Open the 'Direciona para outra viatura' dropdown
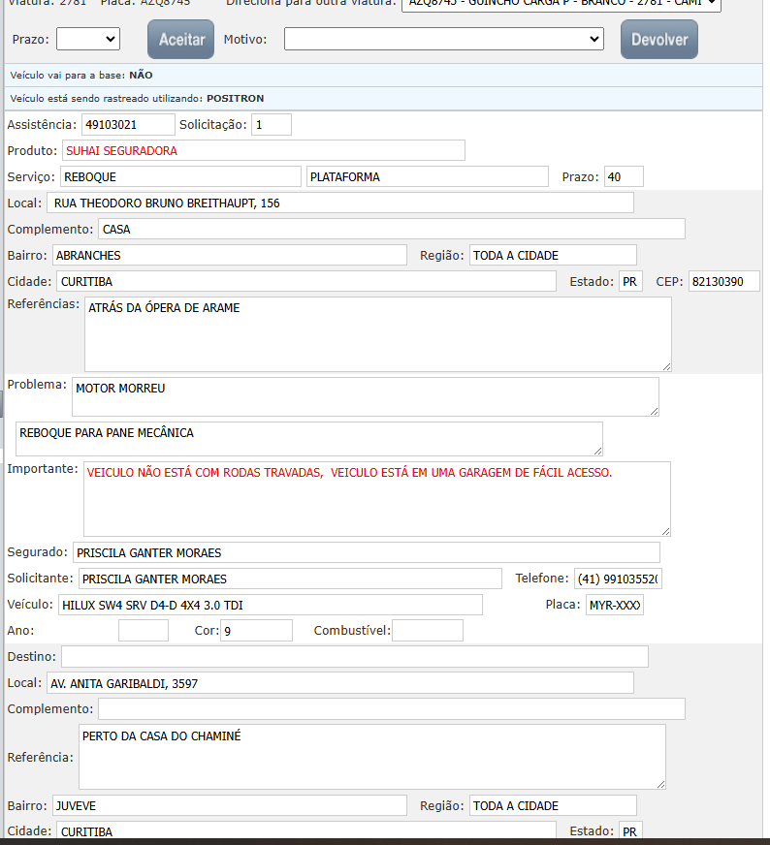 tap(561, 4)
